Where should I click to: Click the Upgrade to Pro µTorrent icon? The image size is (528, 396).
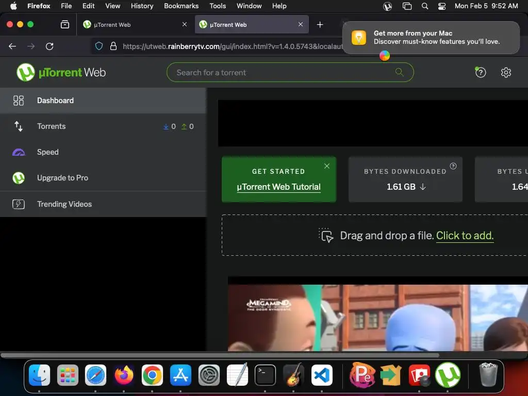[x=19, y=178]
